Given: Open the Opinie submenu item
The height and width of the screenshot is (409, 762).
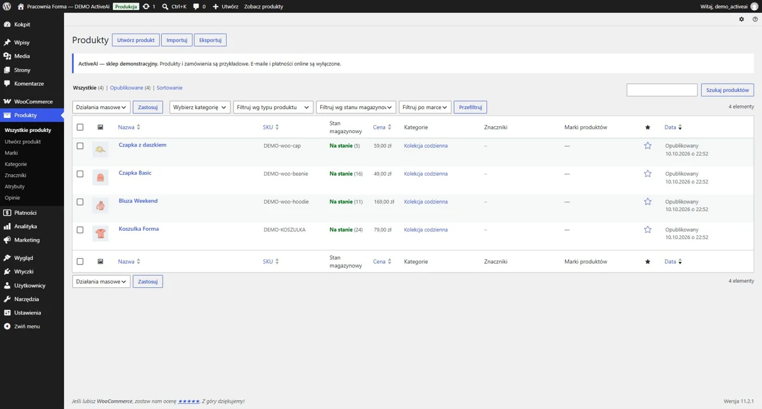Looking at the screenshot, I should tap(13, 198).
